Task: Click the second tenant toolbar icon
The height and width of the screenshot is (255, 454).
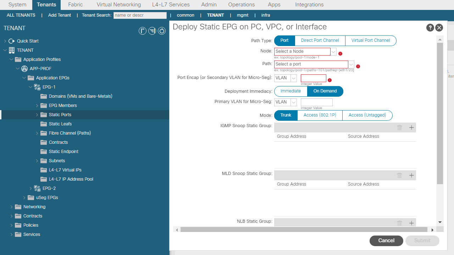Action: [152, 31]
